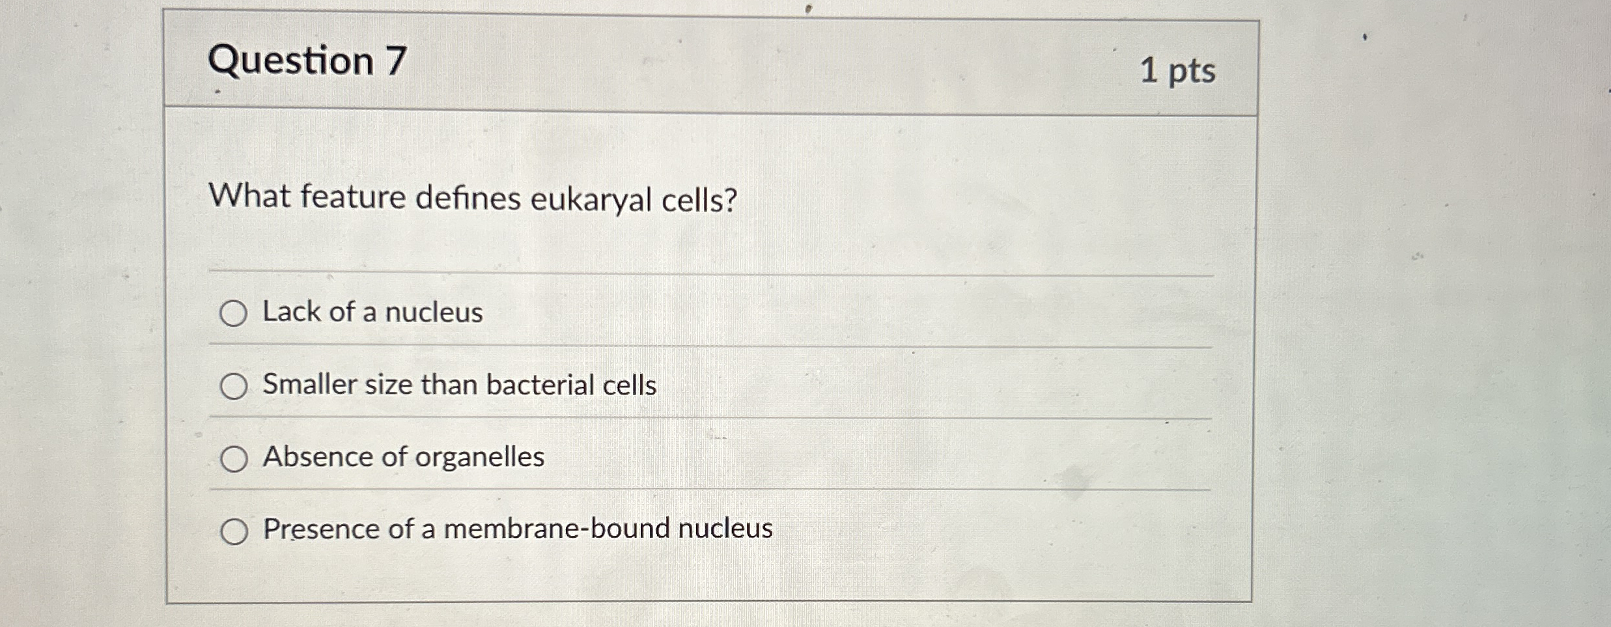Click the text 'Smaller size than bacterial cells'

pos(459,385)
